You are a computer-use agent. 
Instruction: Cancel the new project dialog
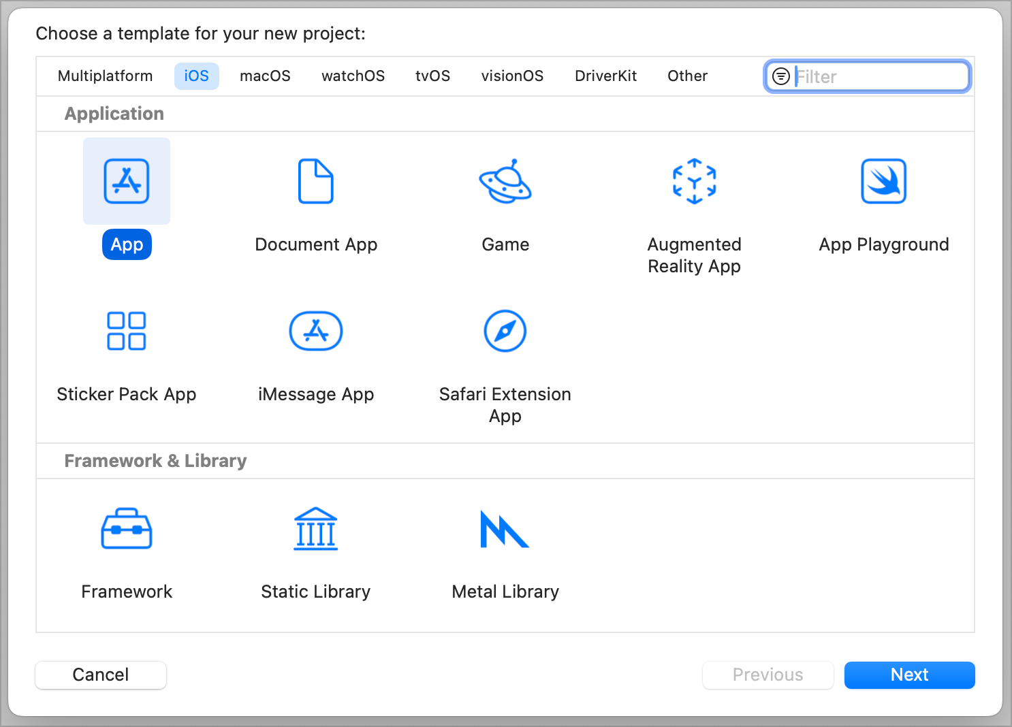100,675
